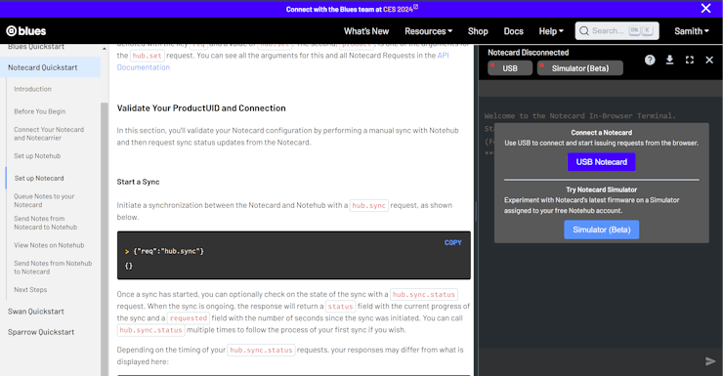The height and width of the screenshot is (376, 723).
Task: Click the Notecard Disconnected status text
Action: pos(529,53)
